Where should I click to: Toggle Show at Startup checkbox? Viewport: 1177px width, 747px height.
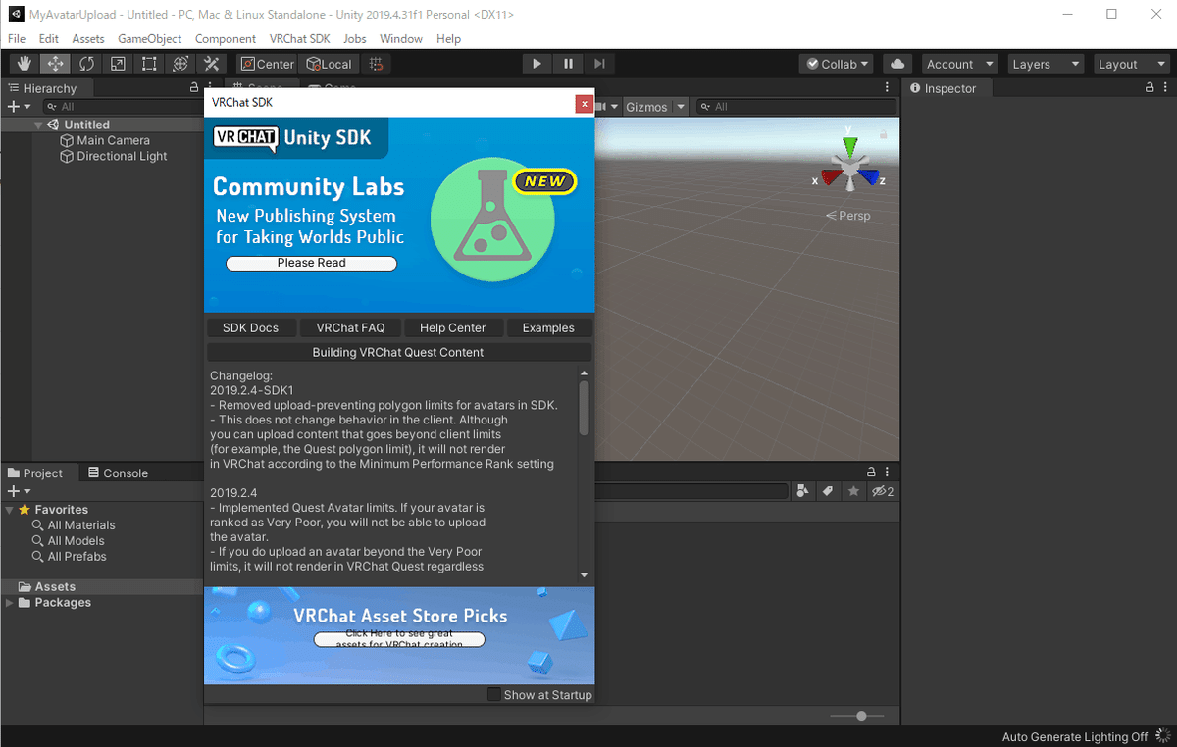494,694
